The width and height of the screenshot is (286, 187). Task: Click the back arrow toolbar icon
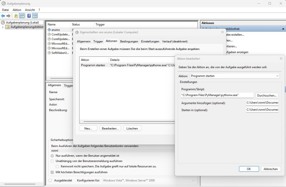3,16
